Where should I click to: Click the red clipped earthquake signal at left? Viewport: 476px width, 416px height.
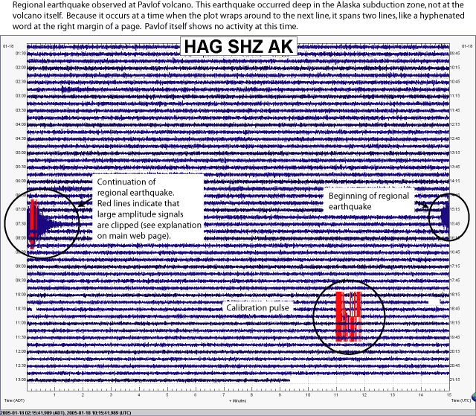pyautogui.click(x=32, y=223)
